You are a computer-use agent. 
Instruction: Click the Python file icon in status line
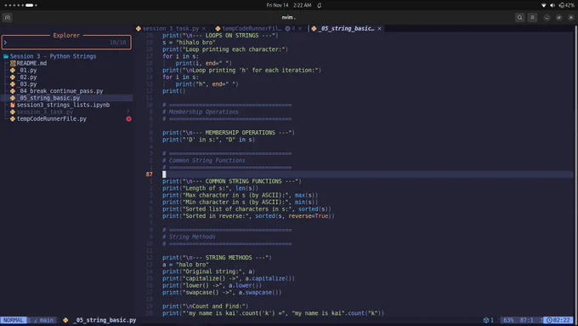pyautogui.click(x=65, y=320)
